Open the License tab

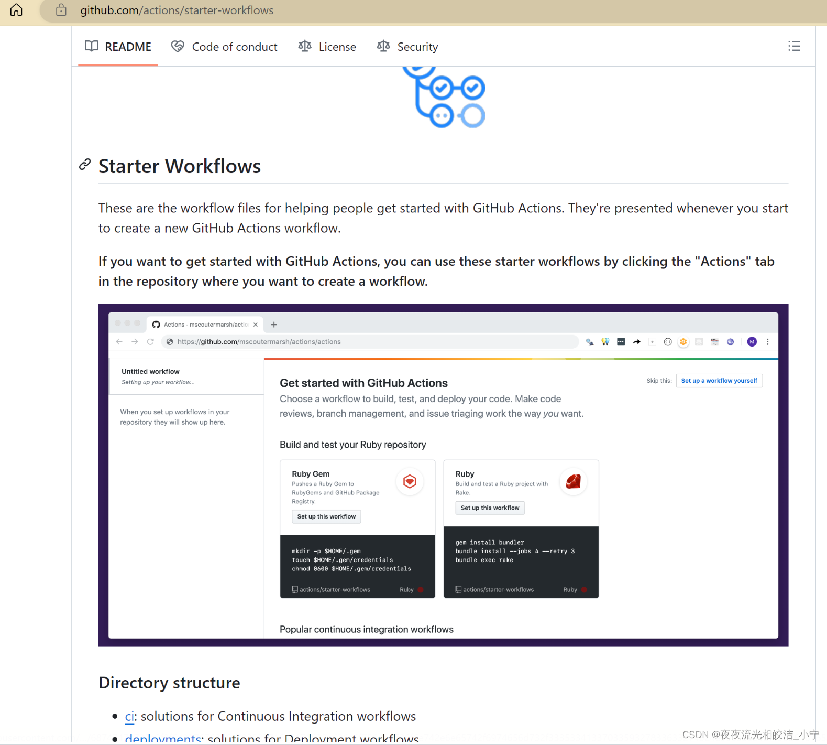click(x=327, y=47)
